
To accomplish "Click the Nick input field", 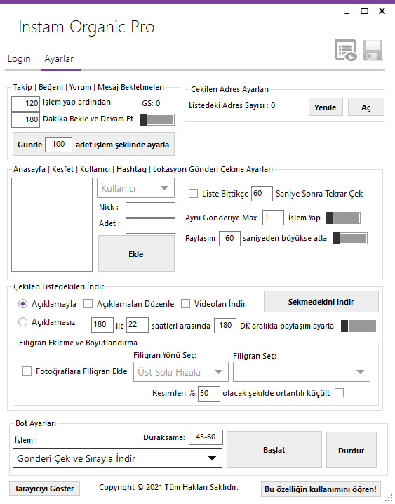I will click(x=150, y=210).
